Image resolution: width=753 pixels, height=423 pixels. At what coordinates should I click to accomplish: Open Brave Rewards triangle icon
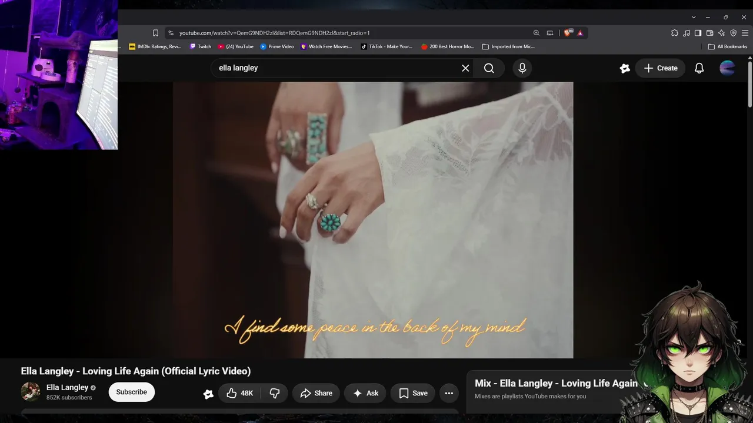pos(580,33)
